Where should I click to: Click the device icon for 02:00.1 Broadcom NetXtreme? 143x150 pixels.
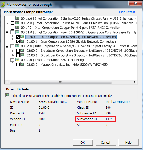[23, 55]
